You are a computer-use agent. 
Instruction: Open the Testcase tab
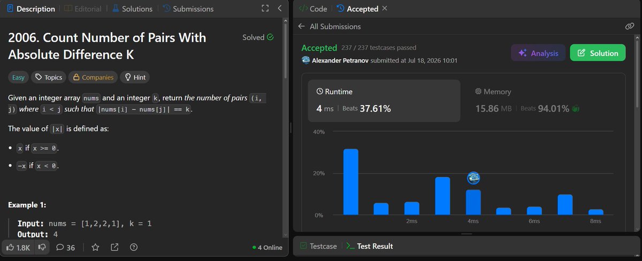click(318, 246)
